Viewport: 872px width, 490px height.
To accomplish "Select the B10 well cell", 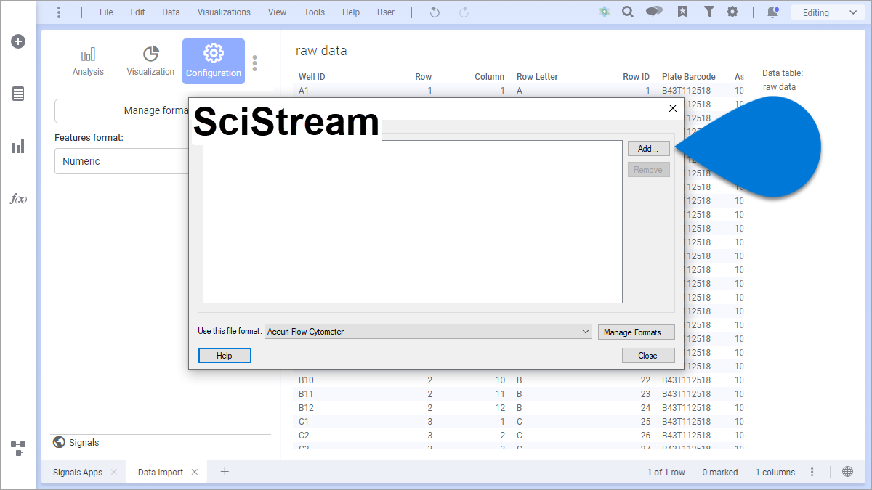I will point(306,380).
